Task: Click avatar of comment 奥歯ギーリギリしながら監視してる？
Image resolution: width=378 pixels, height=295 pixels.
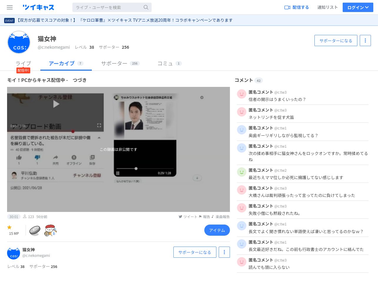Action: coord(242,130)
